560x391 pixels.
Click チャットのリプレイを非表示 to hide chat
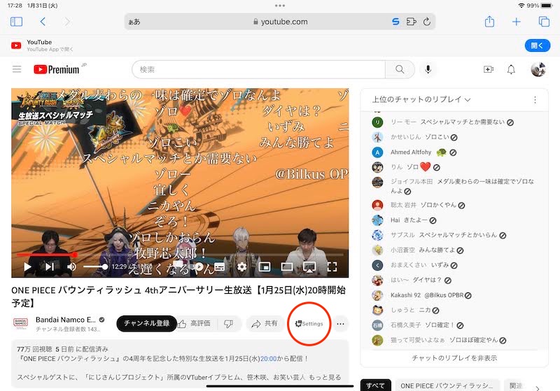click(x=454, y=357)
